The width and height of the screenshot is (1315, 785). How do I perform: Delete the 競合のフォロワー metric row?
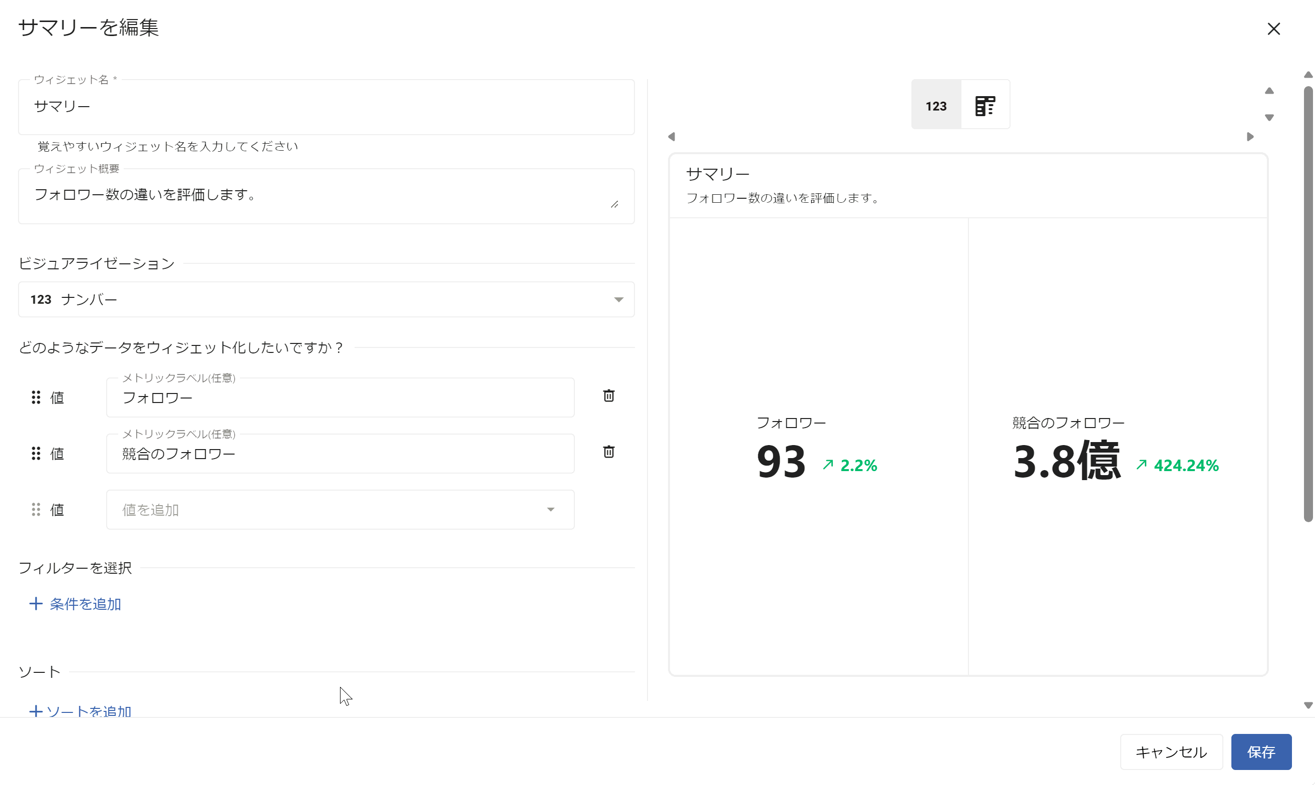tap(608, 452)
